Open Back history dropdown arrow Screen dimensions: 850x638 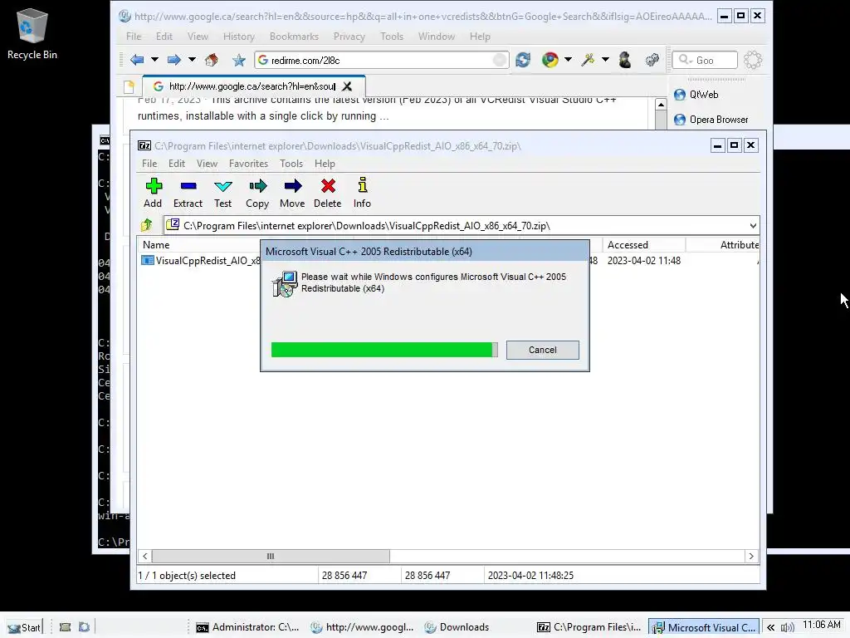(x=154, y=60)
